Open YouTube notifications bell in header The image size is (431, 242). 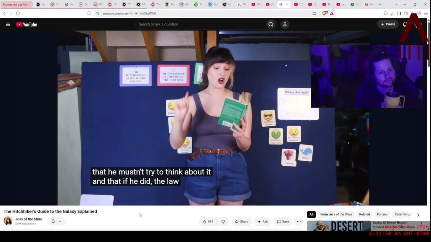(405, 24)
